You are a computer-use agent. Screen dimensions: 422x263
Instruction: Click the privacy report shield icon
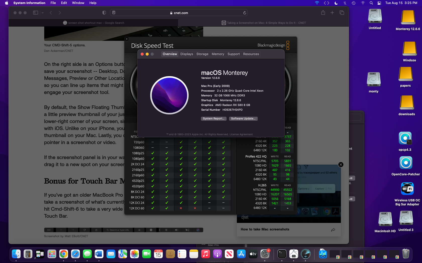[x=104, y=13]
